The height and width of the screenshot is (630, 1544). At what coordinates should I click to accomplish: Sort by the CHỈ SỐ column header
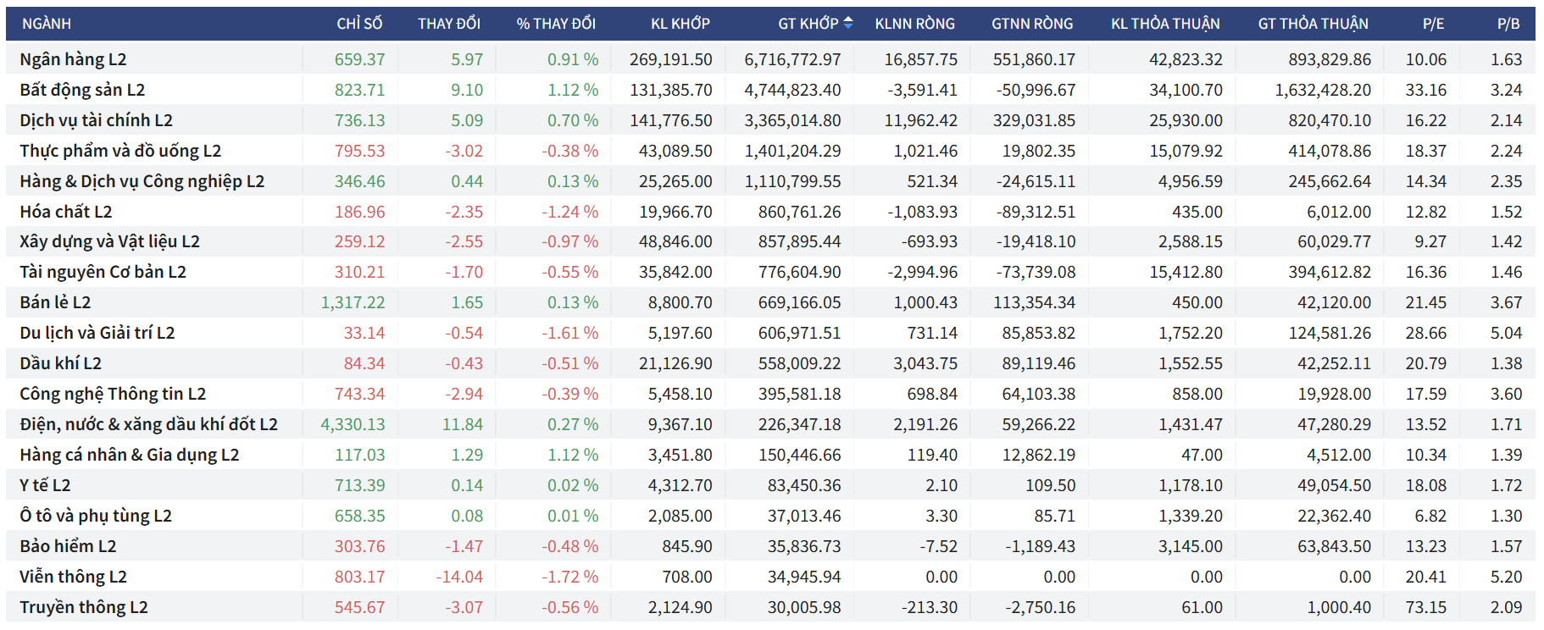point(359,24)
